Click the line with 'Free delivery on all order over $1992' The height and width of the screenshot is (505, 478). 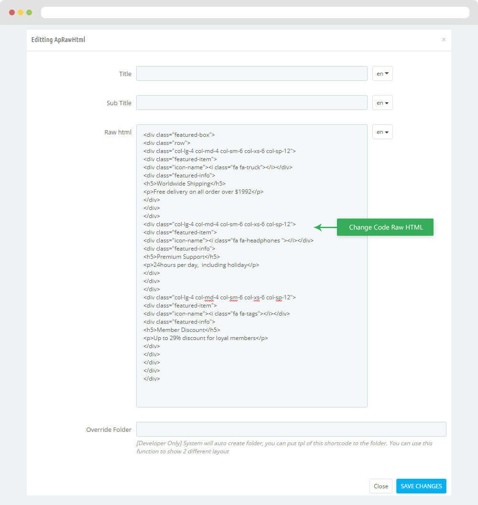[204, 192]
